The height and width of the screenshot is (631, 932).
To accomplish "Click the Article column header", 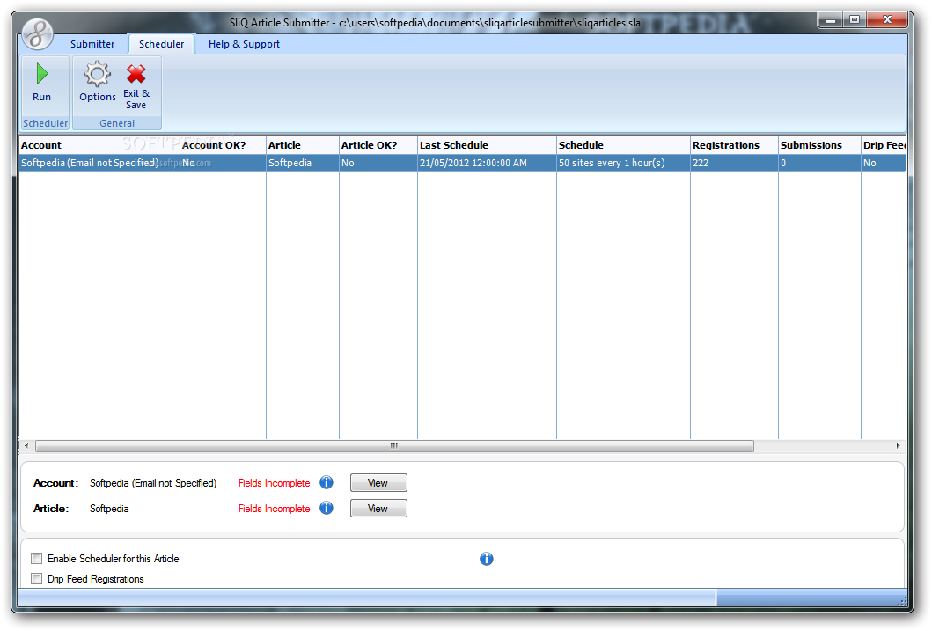I will pos(303,145).
